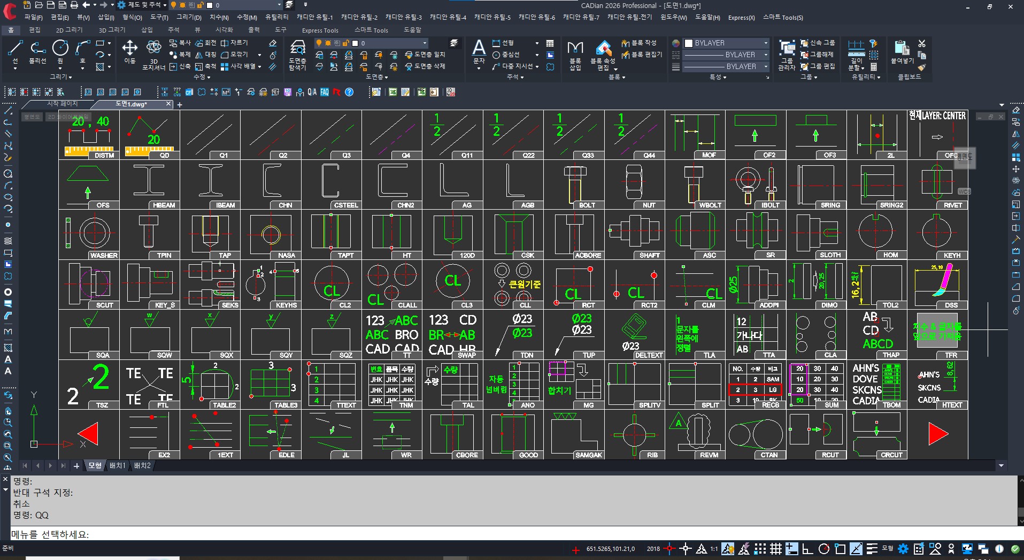Expand the layer selection dropdown in ribbon
This screenshot has height=560, width=1024.
coord(425,43)
